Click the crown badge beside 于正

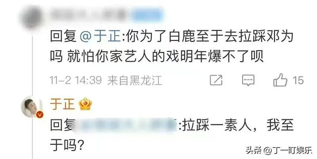click(x=86, y=104)
